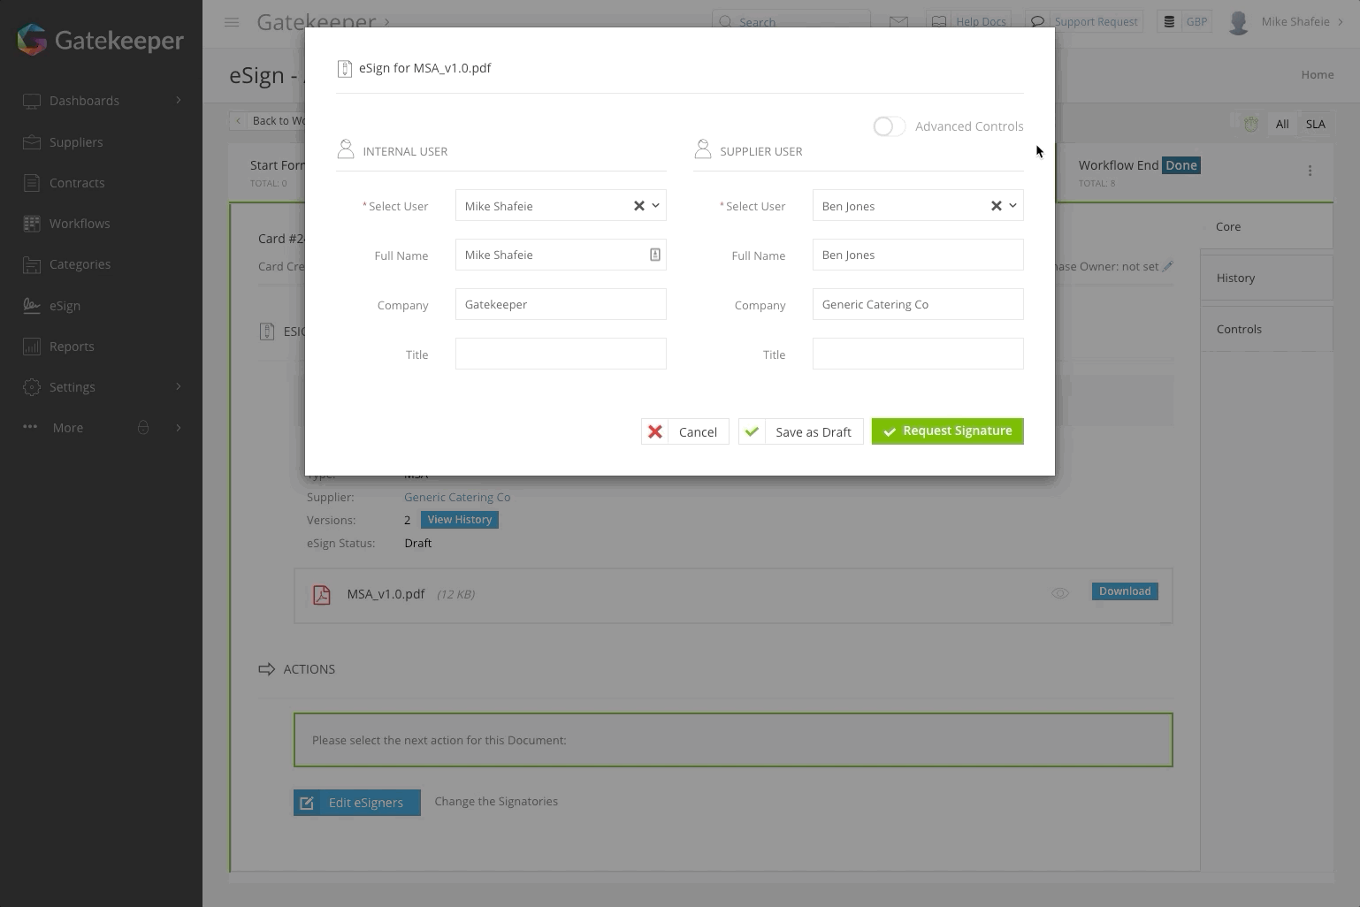The image size is (1360, 907).
Task: Open the supplier Select User dropdown arrow
Action: click(x=1013, y=206)
